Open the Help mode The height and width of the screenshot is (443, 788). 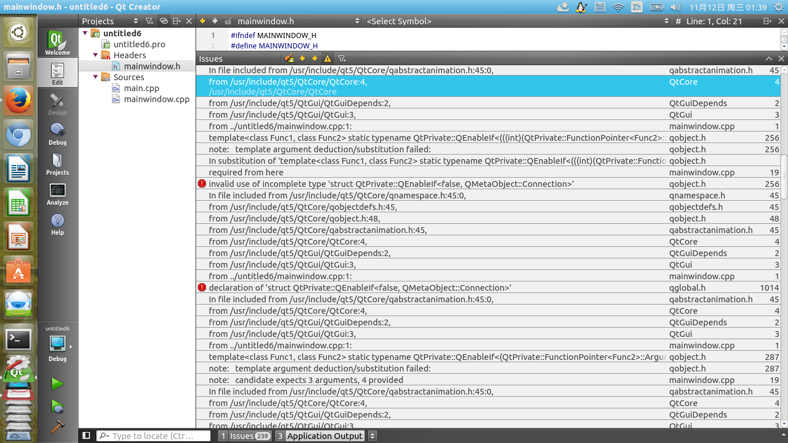(57, 223)
